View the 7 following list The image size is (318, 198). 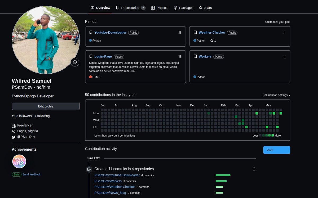coord(42,116)
